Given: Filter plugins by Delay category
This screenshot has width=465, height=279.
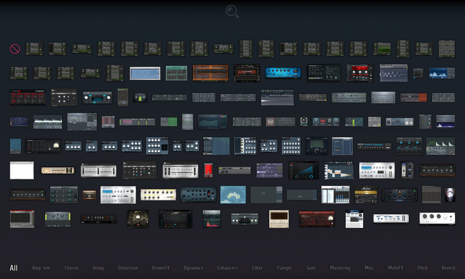Looking at the screenshot, I should (x=98, y=268).
